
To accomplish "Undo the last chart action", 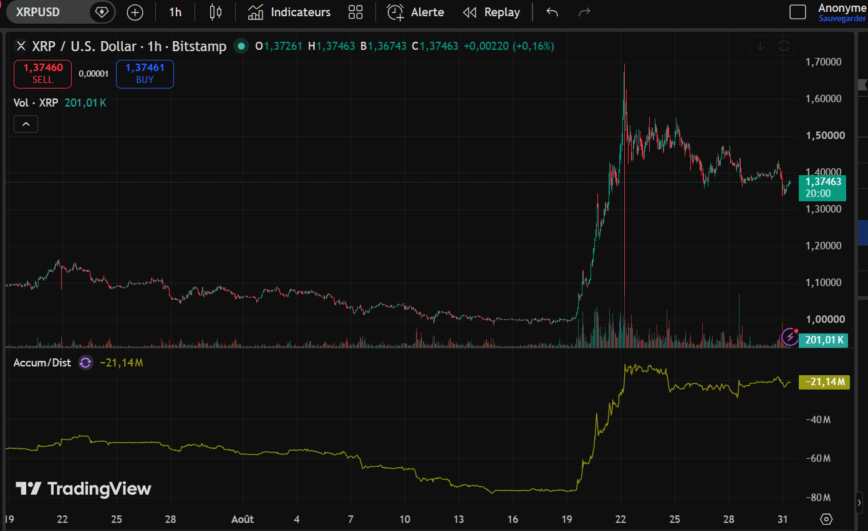I will tap(552, 12).
